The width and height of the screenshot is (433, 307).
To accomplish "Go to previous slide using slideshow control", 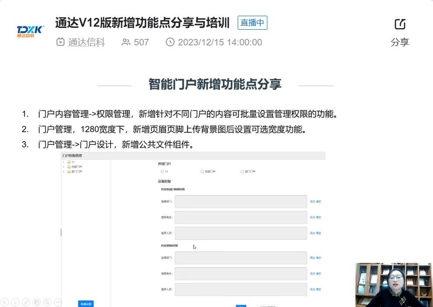I will point(5,302).
